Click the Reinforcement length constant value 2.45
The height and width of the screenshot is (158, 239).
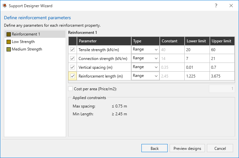tap(172, 76)
